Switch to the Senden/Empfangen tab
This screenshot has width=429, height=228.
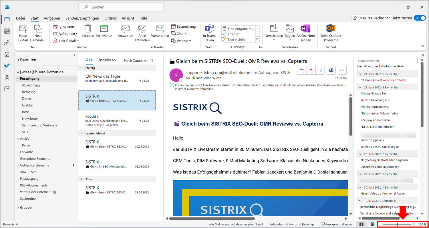[x=82, y=18]
